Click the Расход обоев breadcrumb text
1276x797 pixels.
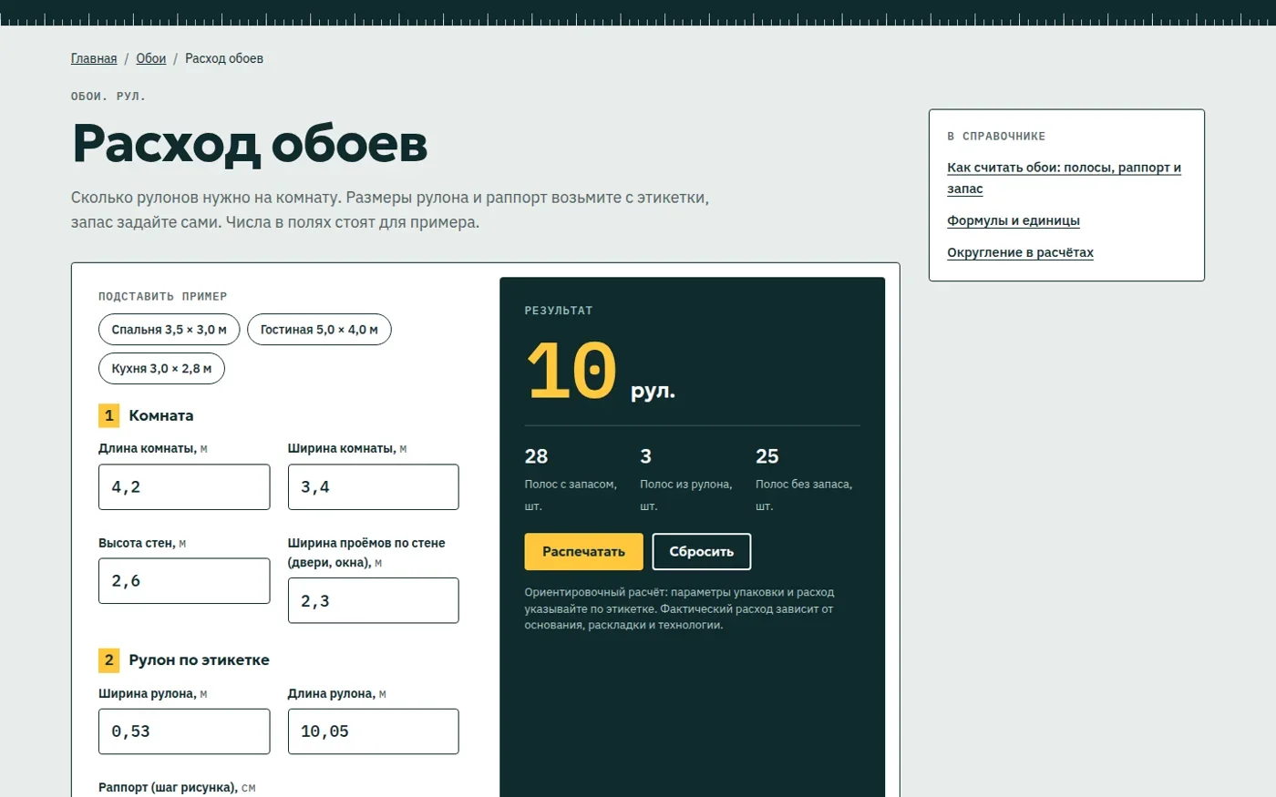pyautogui.click(x=224, y=58)
